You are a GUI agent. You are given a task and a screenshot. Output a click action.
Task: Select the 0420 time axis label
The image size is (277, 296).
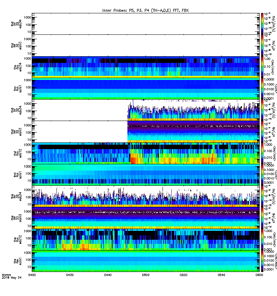pos(70,275)
